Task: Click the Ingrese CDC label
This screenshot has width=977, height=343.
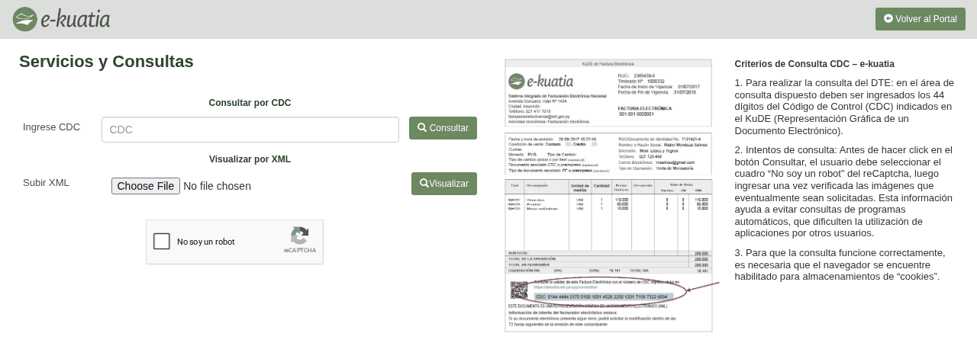Action: click(x=51, y=127)
